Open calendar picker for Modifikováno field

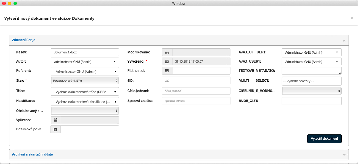(167, 52)
